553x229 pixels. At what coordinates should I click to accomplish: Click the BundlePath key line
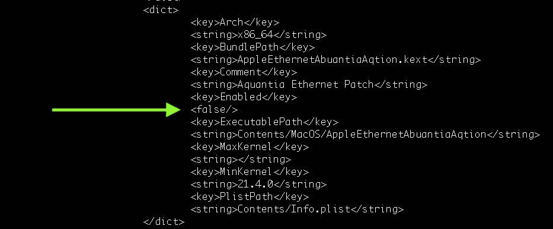252,47
